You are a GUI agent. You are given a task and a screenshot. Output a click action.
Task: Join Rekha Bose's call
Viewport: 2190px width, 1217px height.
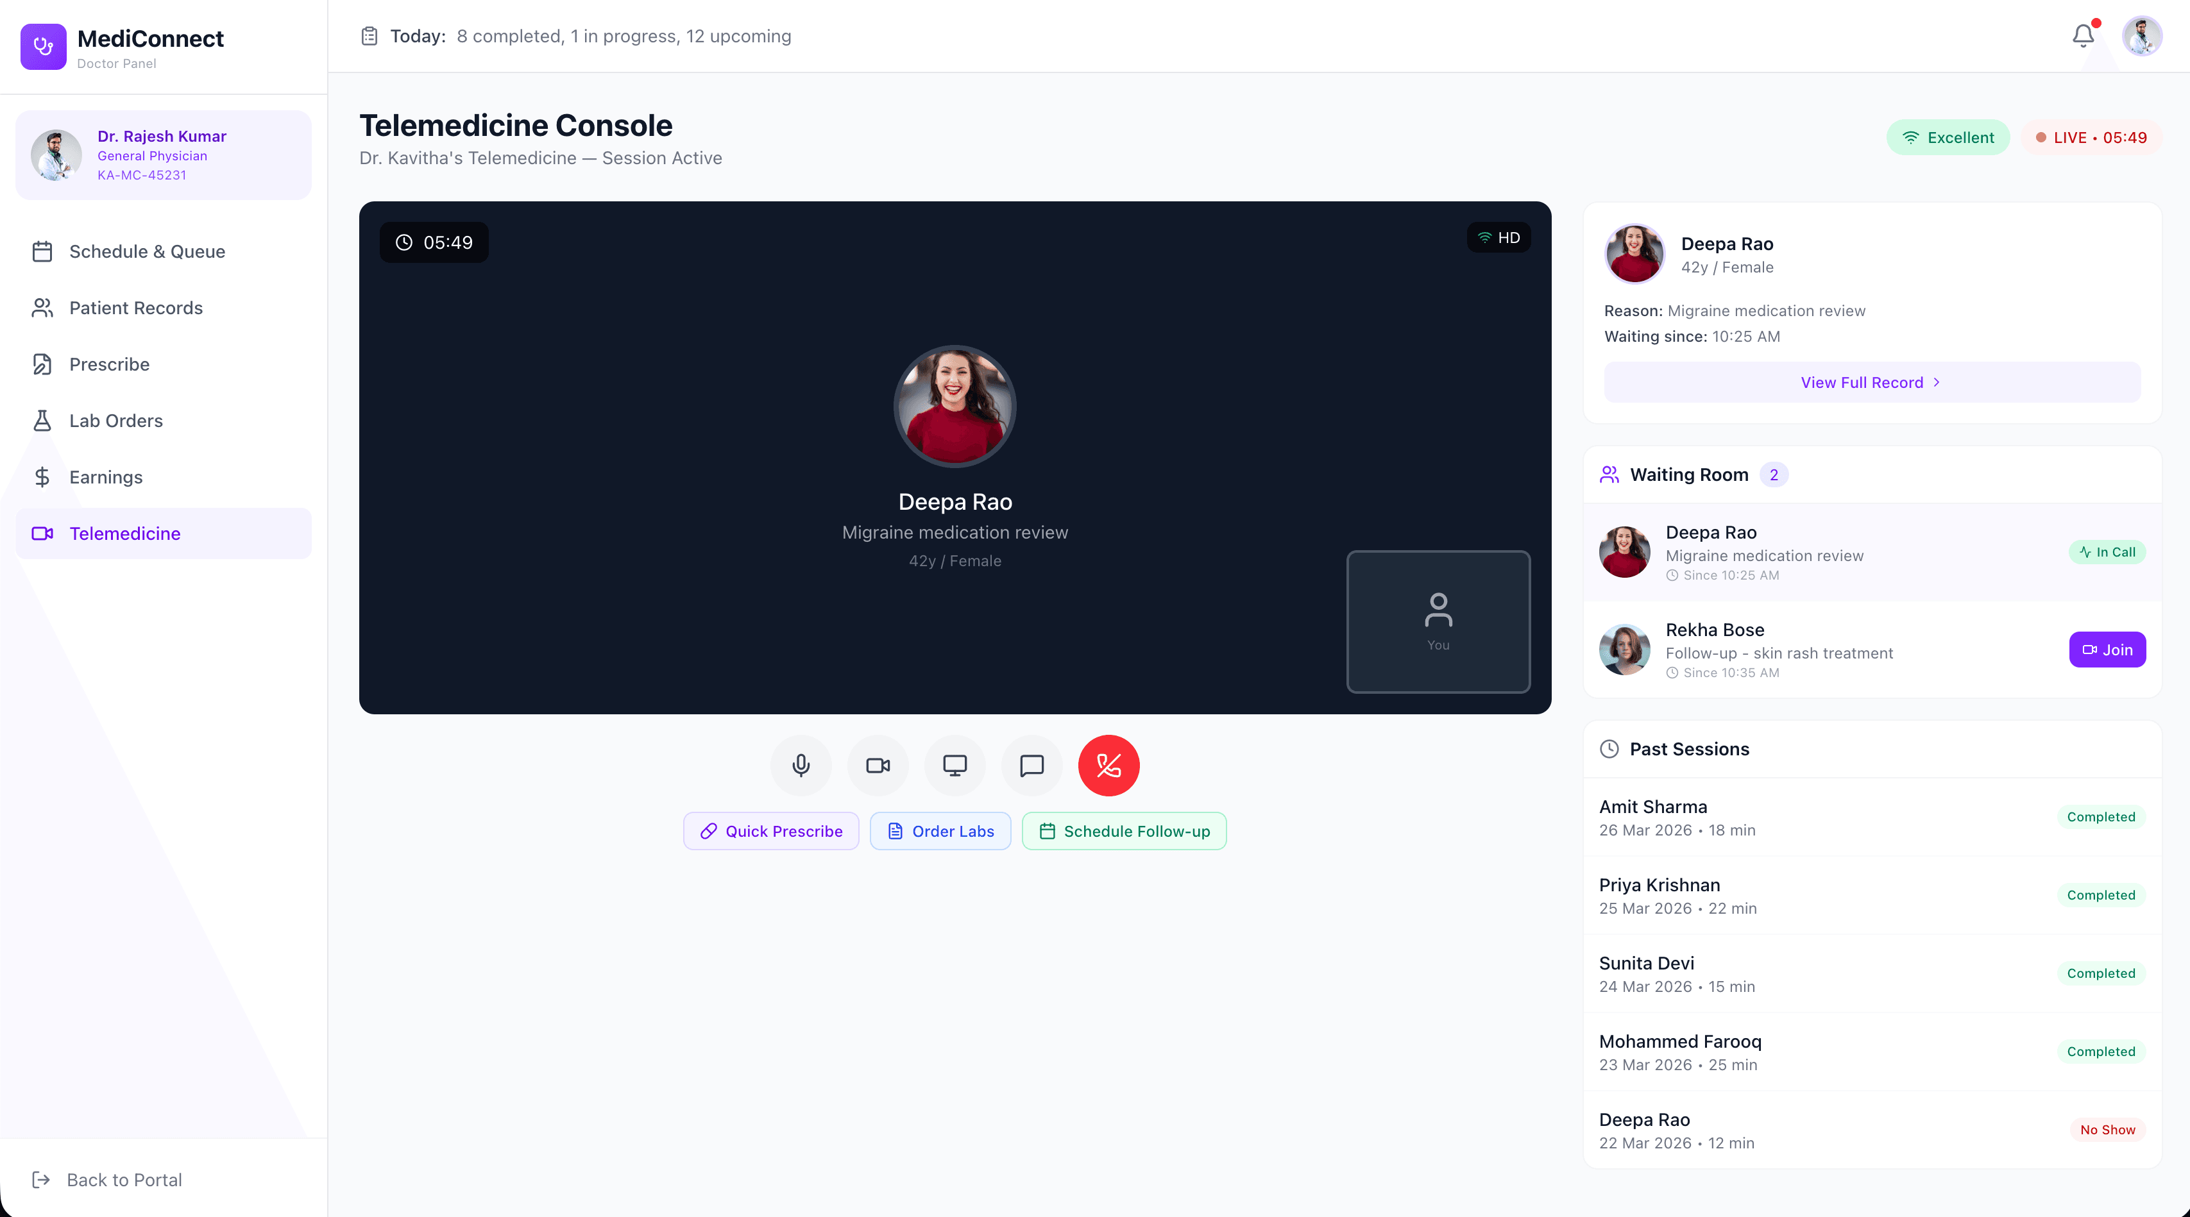[x=2107, y=650]
